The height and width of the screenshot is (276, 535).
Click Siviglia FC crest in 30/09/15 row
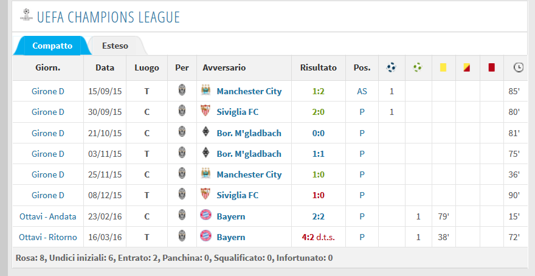pyautogui.click(x=205, y=111)
